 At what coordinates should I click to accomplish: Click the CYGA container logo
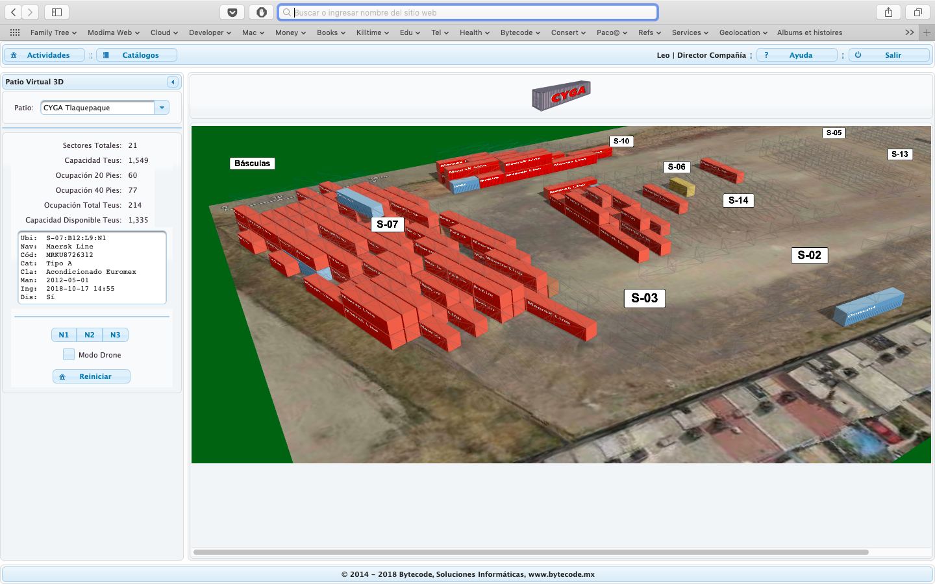560,96
